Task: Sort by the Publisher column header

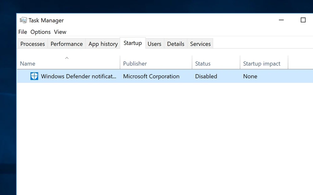Action: coord(135,64)
